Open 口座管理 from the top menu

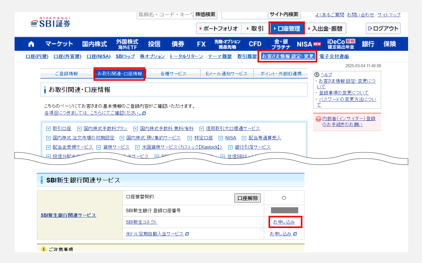click(x=287, y=28)
